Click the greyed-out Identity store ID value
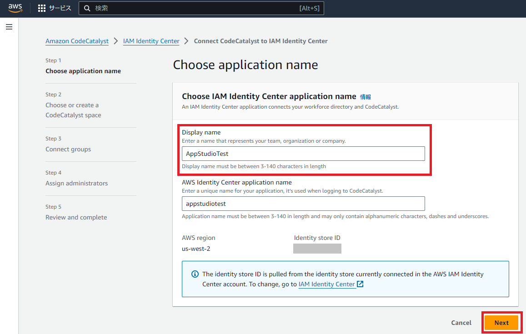526x334 pixels. point(317,249)
